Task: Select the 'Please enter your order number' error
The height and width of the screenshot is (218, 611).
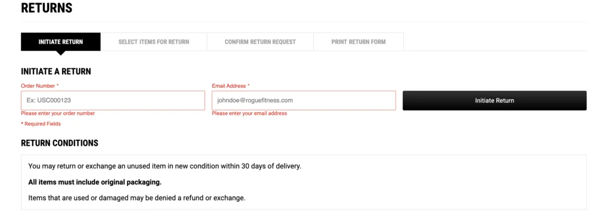Action: (x=58, y=113)
